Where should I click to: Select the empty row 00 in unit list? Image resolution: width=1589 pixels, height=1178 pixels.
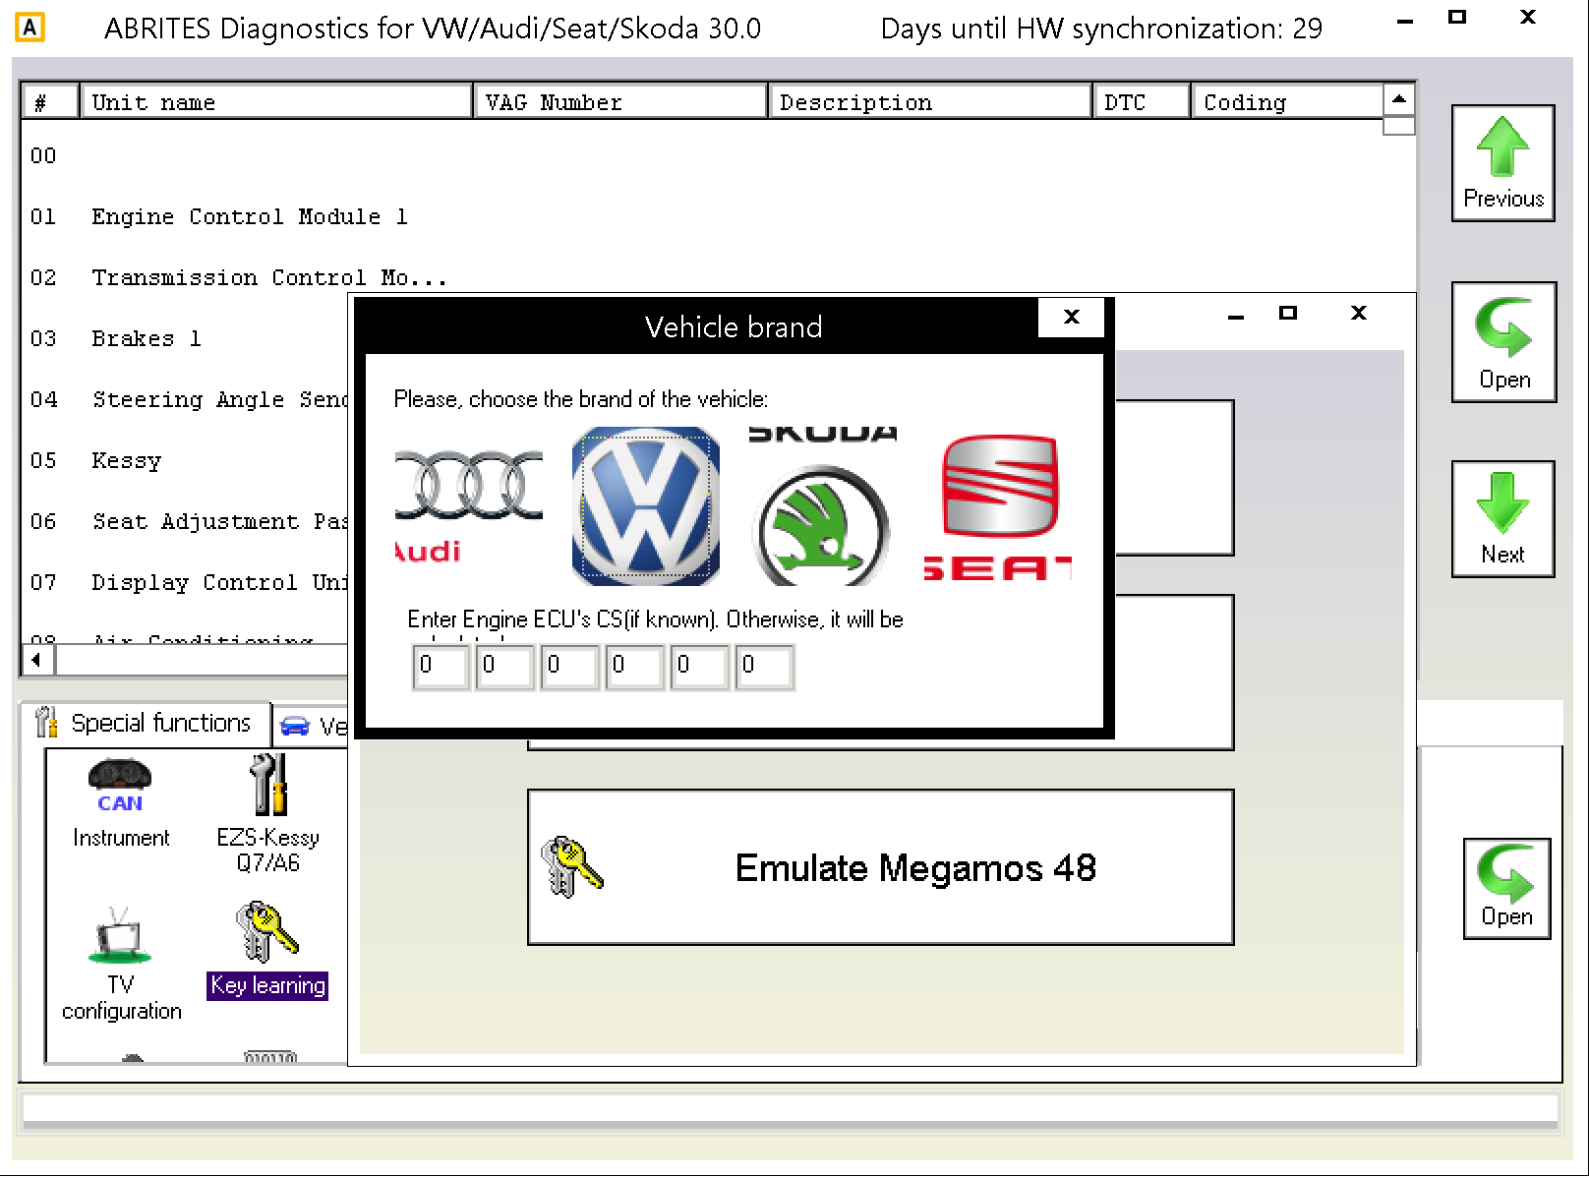(x=43, y=155)
